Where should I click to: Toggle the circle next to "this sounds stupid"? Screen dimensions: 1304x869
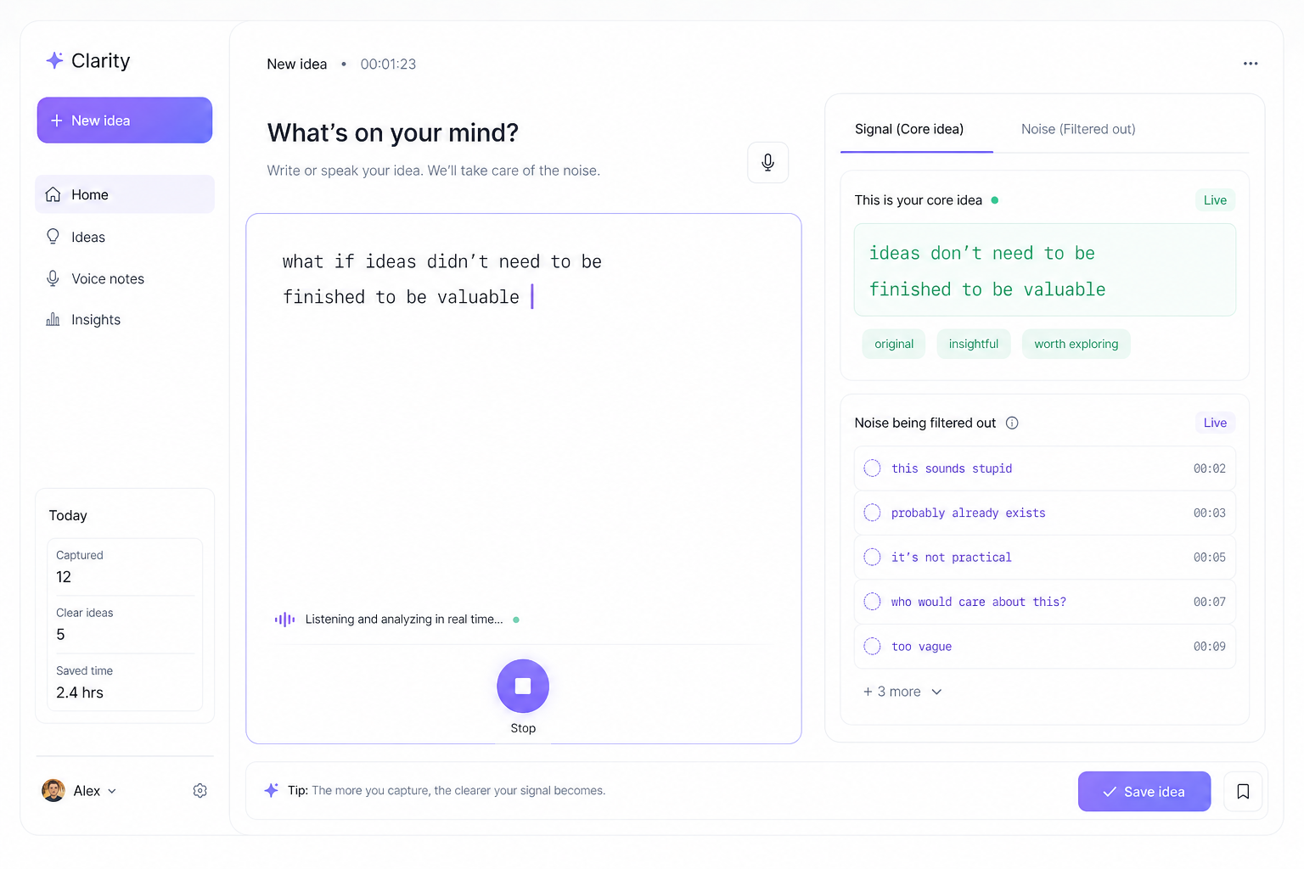point(872,468)
